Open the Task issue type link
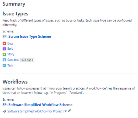Image resolution: width=138 pixels, height=118 pixels. pyautogui.click(x=10, y=65)
